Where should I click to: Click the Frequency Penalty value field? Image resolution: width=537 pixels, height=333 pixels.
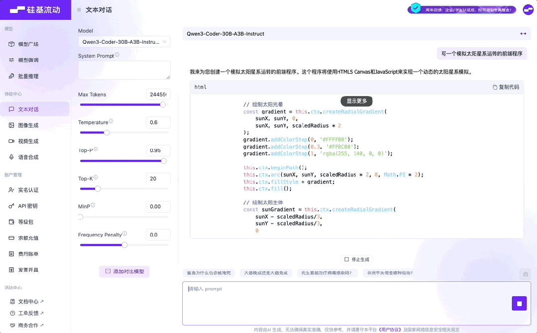click(158, 234)
